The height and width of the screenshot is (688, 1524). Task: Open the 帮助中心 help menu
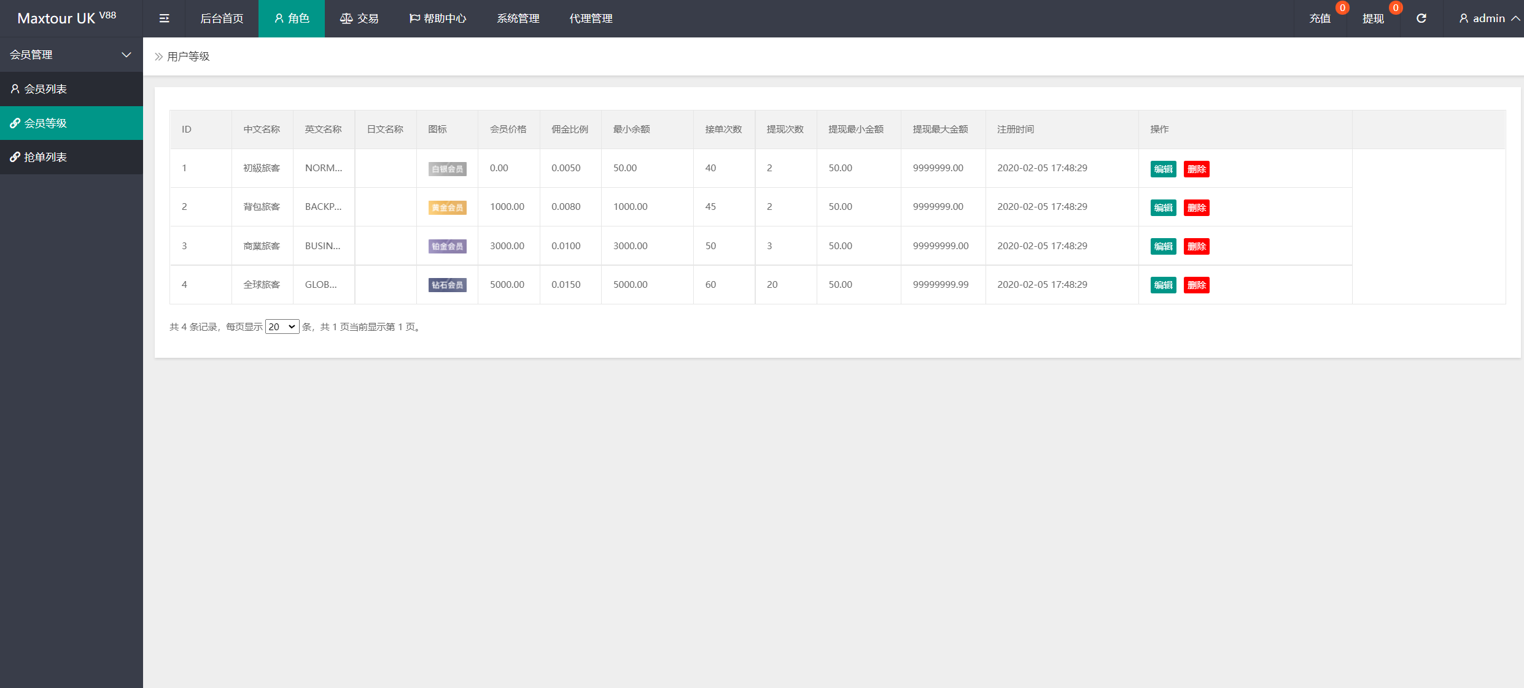(438, 18)
